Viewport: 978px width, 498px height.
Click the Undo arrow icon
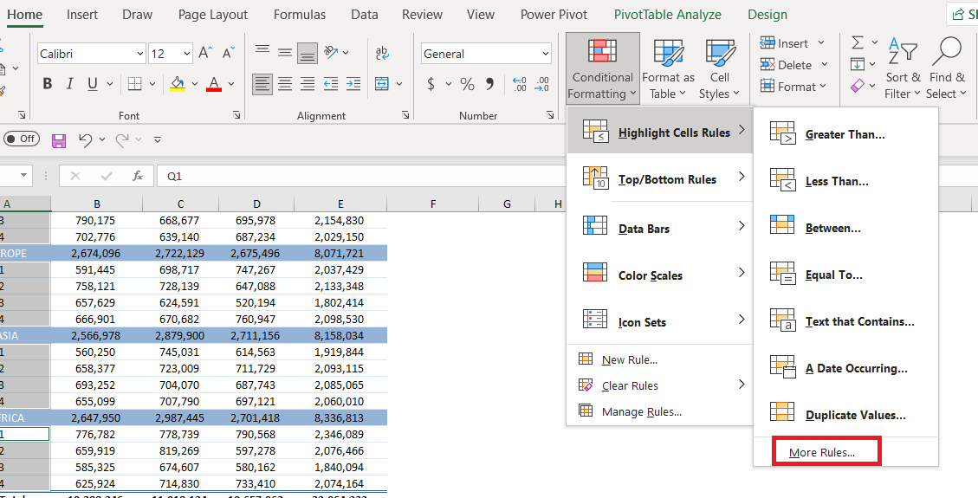point(86,139)
